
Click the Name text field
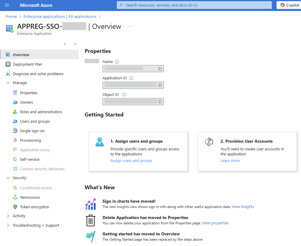tap(133, 69)
